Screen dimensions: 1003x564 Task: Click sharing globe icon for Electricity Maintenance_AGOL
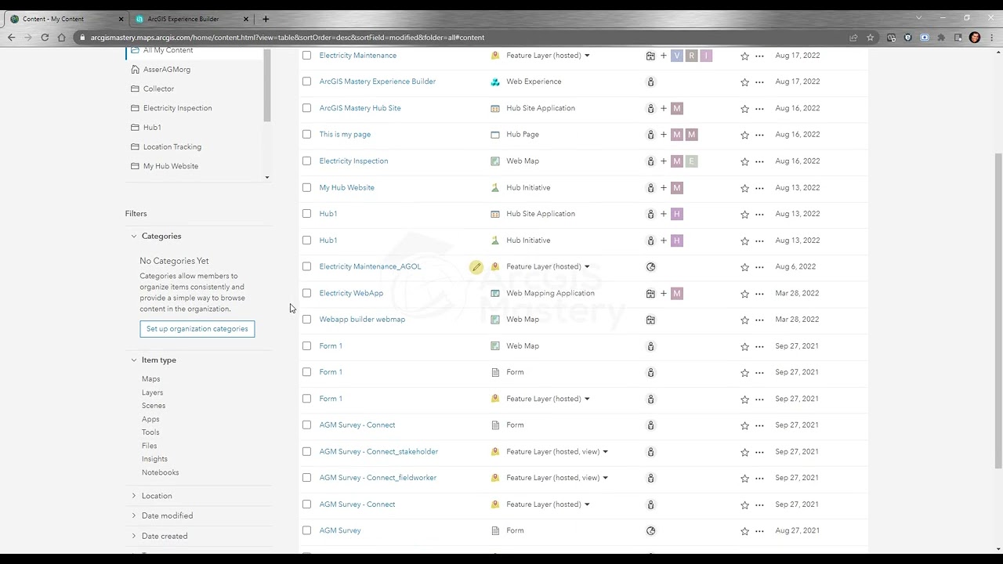pyautogui.click(x=650, y=267)
